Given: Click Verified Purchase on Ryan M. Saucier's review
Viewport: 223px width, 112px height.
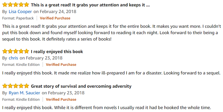Looking at the screenshot, I should click(x=61, y=99).
